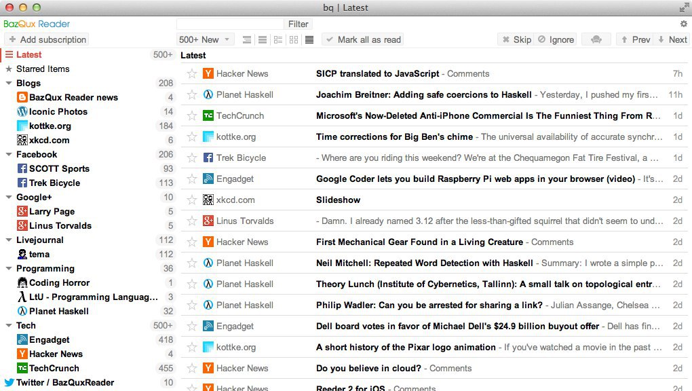Viewport: 692px width, 391px height.
Task: Collapse the Programming folder
Action: [9, 268]
